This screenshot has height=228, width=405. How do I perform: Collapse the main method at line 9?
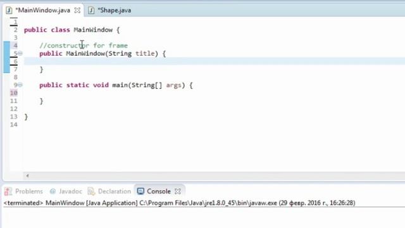20,85
